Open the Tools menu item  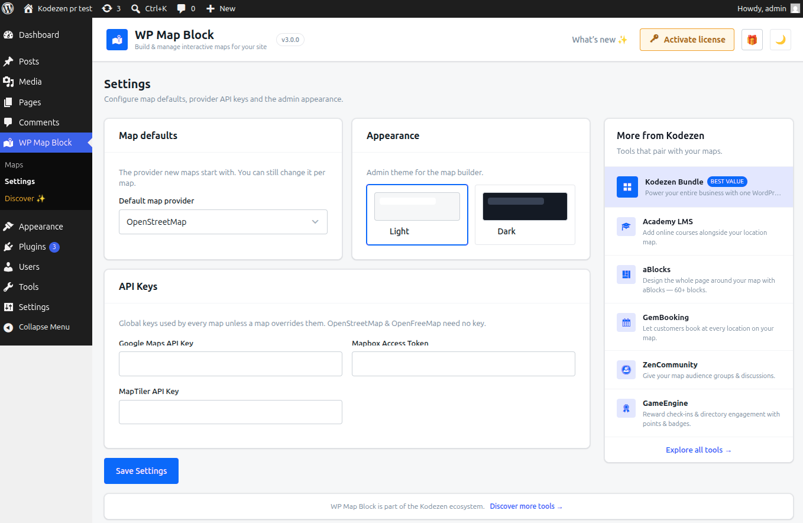click(46, 287)
